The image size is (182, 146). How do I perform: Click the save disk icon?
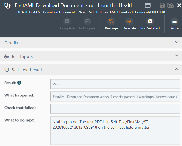pyautogui.click(x=162, y=5)
